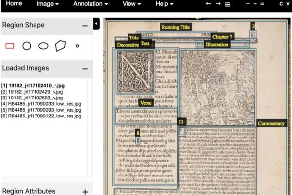Select the rectangle region shape

click(10, 46)
